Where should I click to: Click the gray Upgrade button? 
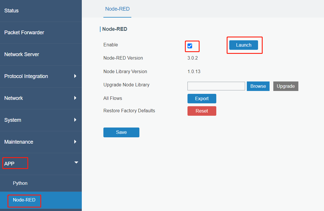pos(286,86)
